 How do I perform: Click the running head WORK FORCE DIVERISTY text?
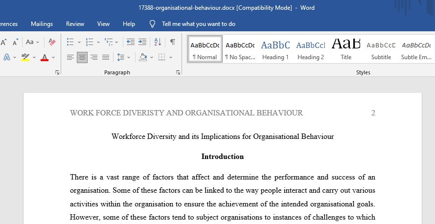pos(186,113)
